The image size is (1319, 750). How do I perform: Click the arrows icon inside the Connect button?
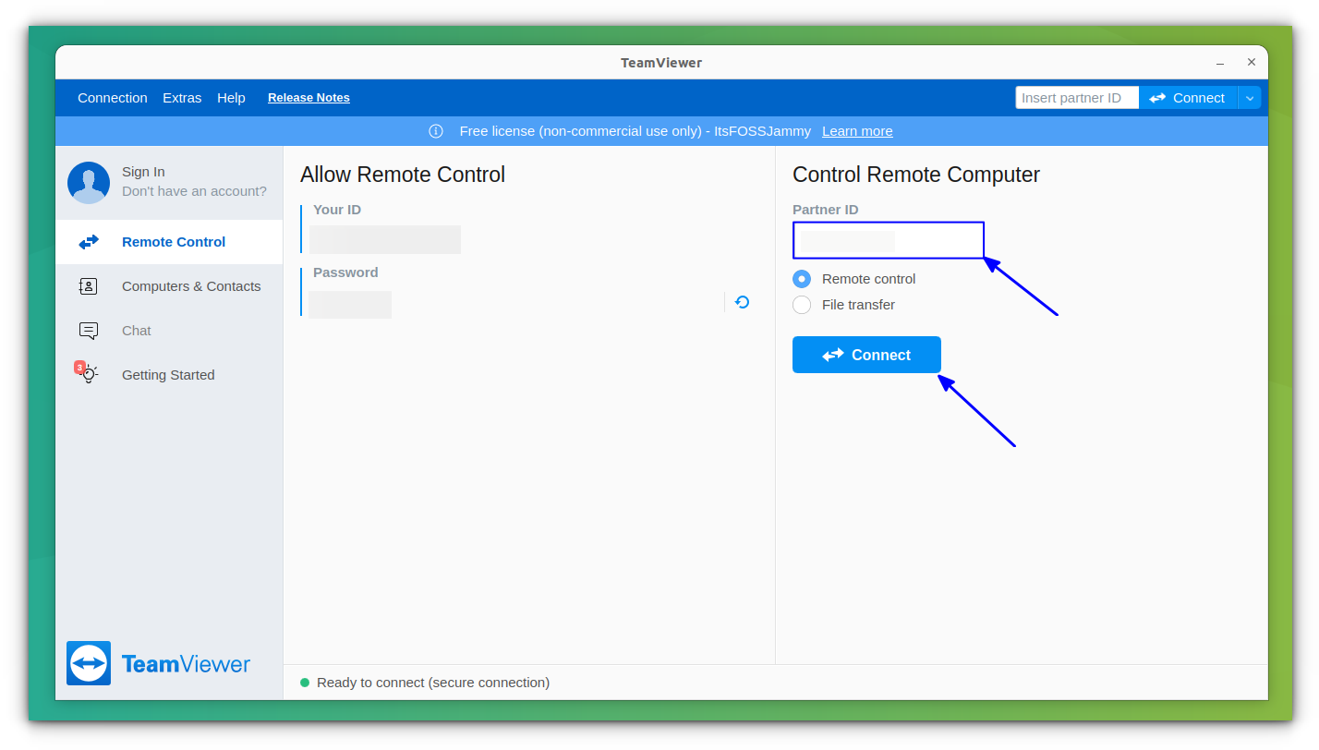[x=832, y=355]
